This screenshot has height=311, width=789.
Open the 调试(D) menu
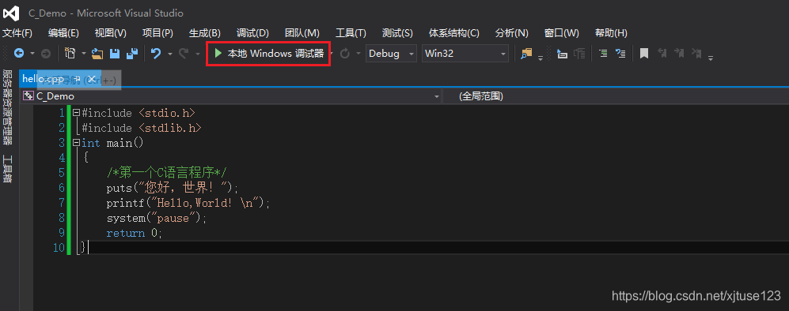coord(252,33)
